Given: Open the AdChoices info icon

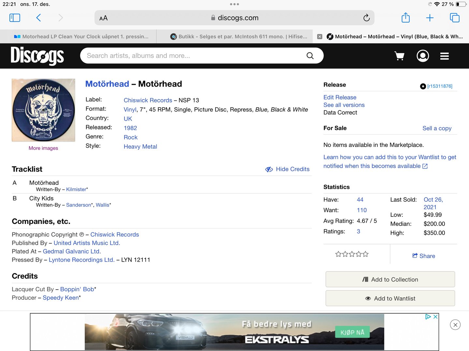Looking at the screenshot, I should [x=428, y=317].
